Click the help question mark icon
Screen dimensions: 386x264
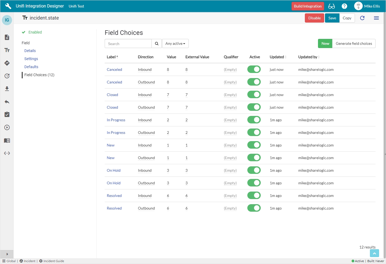344,6
